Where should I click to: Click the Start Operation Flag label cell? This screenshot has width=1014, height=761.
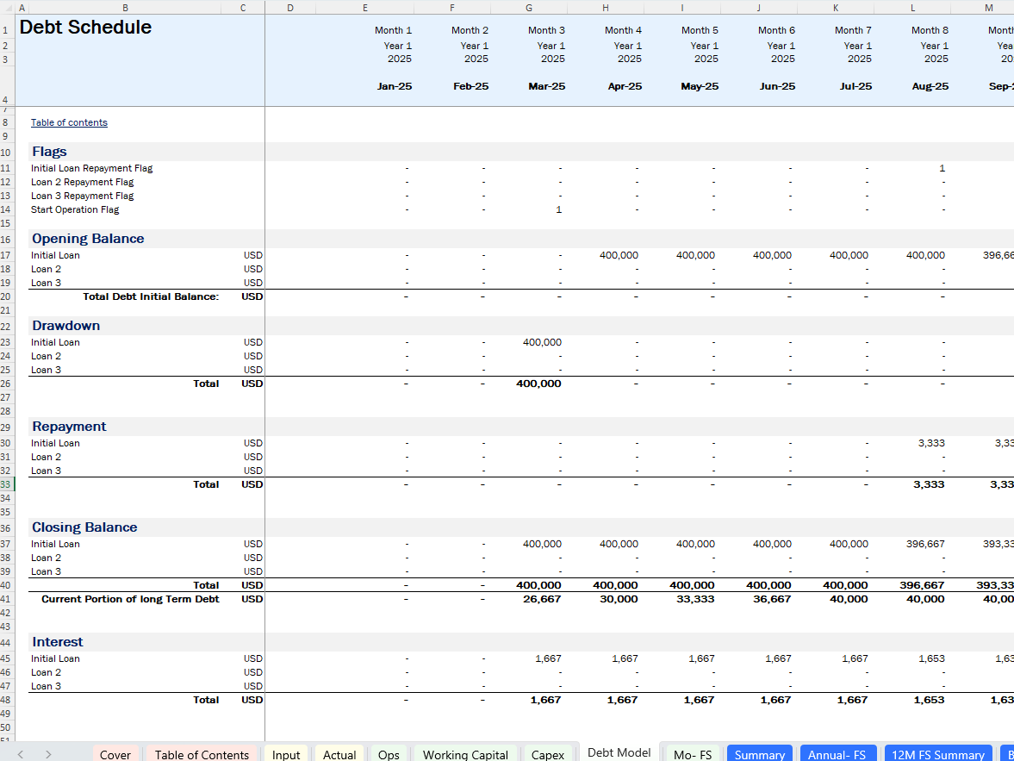[x=75, y=209]
